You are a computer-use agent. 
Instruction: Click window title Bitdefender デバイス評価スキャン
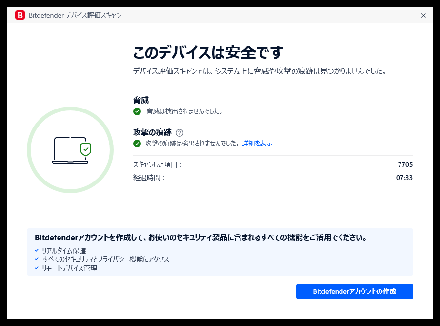(75, 15)
